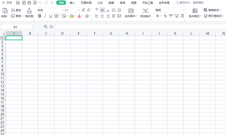This screenshot has height=135, width=226.
Task: Increase font size with A+ icon
Action: pos(83,10)
